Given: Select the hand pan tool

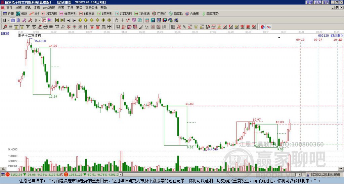Looking at the screenshot, I should (x=116, y=20).
